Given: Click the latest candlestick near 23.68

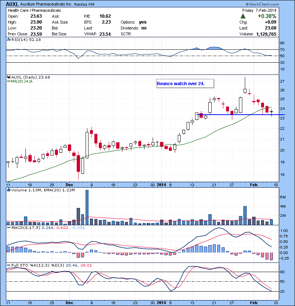Looking at the screenshot, I should 271,112.
